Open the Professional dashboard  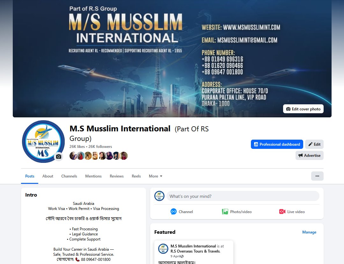coord(277,144)
